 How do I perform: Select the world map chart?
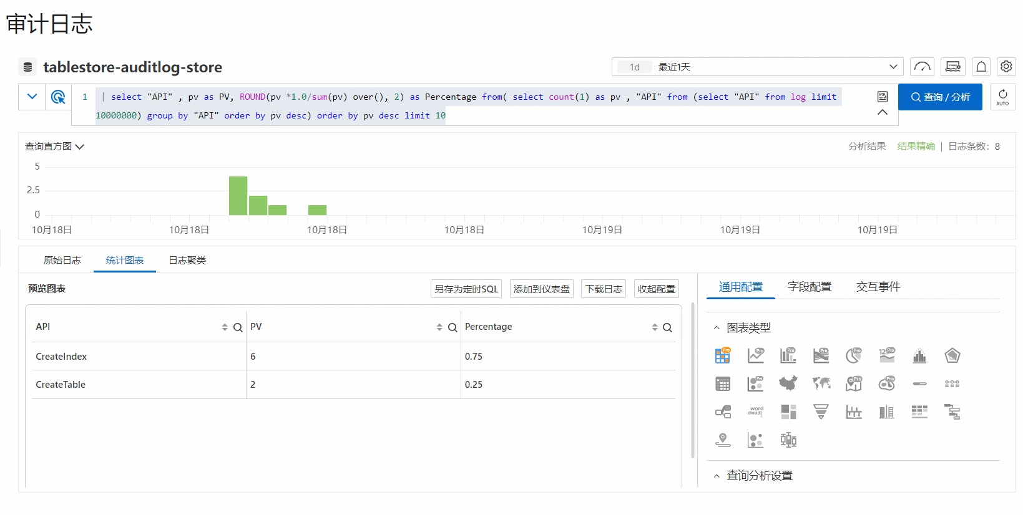tap(821, 383)
